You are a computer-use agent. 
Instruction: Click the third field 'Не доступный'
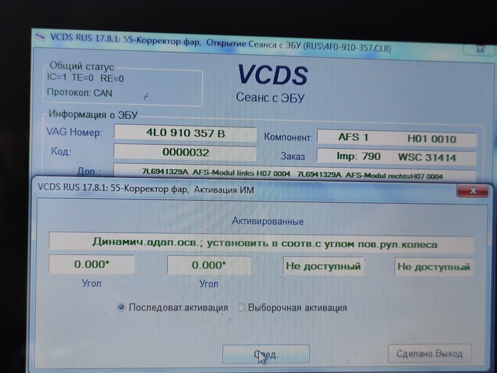coord(323,266)
